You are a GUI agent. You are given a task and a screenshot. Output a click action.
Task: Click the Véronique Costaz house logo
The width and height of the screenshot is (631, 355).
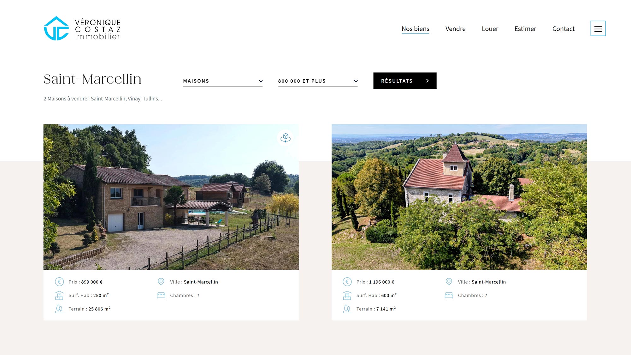pos(56,28)
